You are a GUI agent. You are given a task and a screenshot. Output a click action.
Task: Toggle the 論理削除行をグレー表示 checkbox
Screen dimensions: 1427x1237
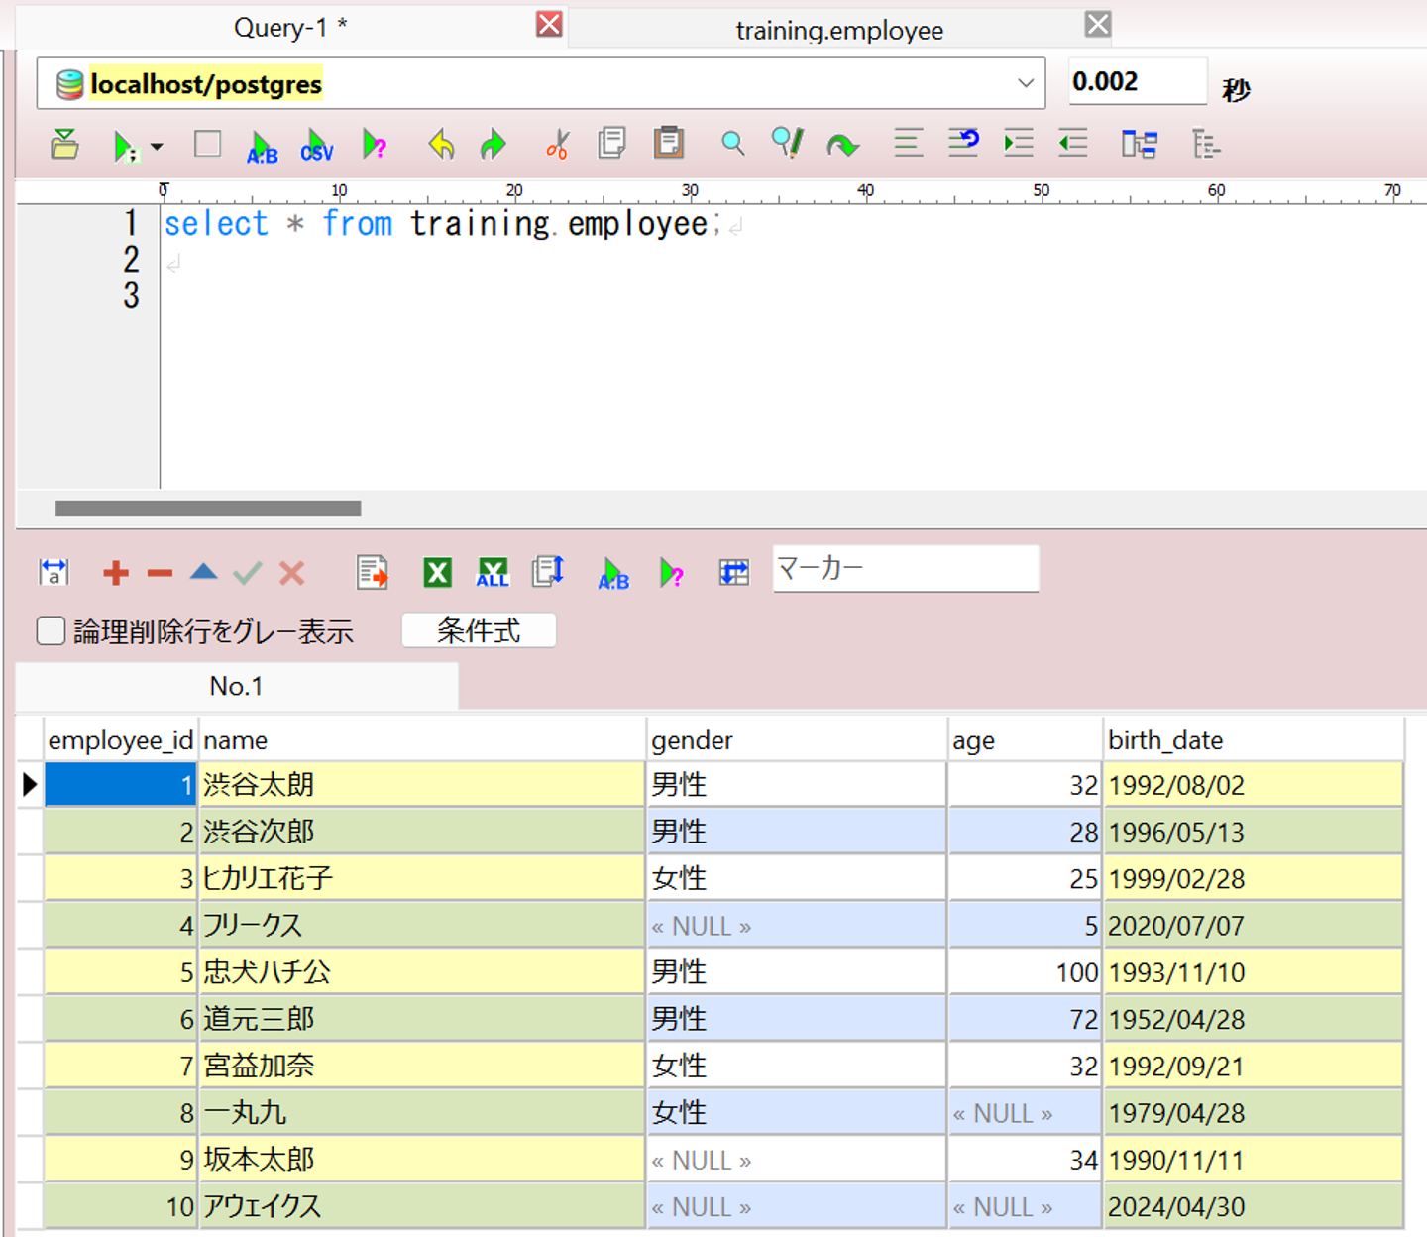[x=52, y=631]
